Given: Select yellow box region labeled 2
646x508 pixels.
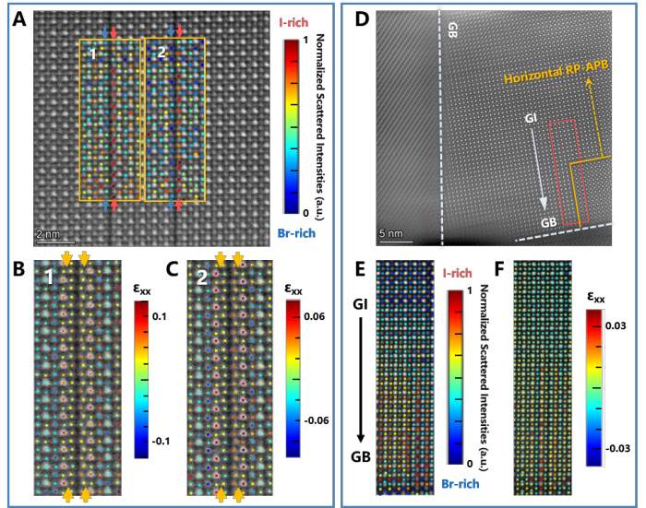Looking at the screenshot, I should (x=174, y=120).
